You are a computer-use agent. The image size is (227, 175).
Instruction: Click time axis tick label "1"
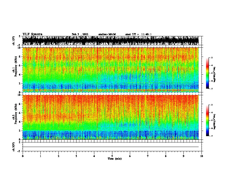pyautogui.click(x=40, y=156)
